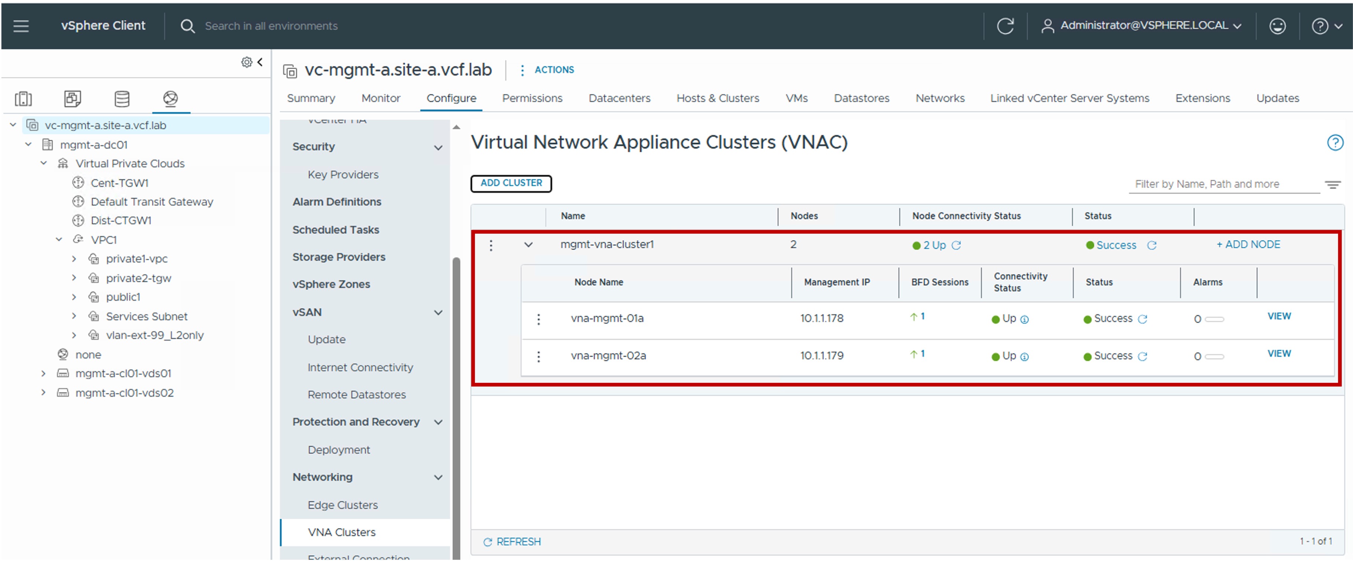Image resolution: width=1353 pixels, height=561 pixels.
Task: Select Default Transit Gateway in tree
Action: 152,201
